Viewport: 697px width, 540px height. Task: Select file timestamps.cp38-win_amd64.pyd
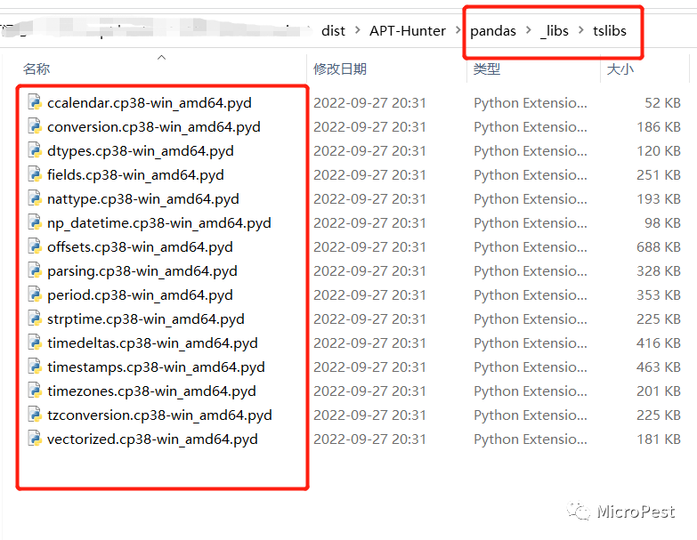click(156, 367)
